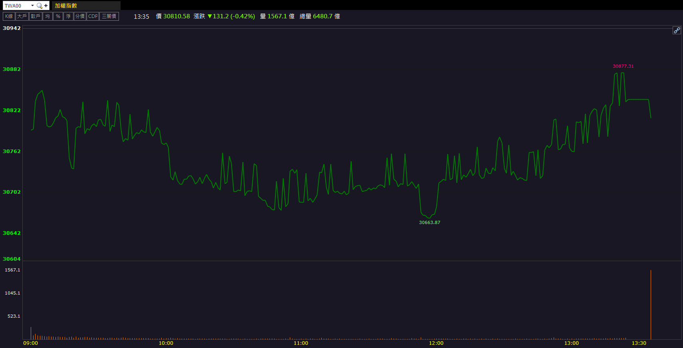
Task: Click the 12:00 time axis label
Action: click(x=436, y=343)
